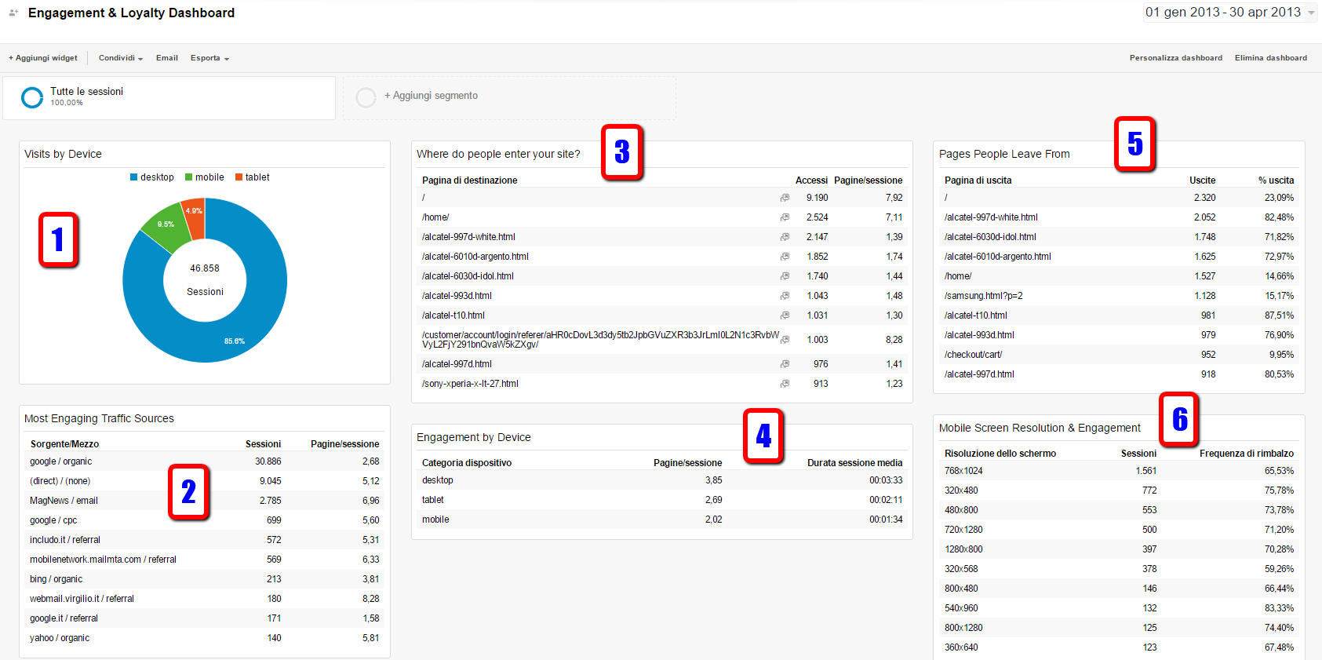Click external link icon for /alcatel-997d-white.html
This screenshot has height=660, width=1322.
[785, 237]
